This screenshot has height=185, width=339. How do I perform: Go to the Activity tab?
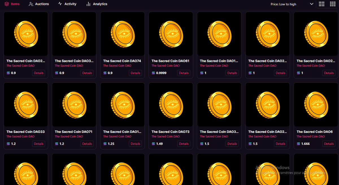click(x=67, y=4)
